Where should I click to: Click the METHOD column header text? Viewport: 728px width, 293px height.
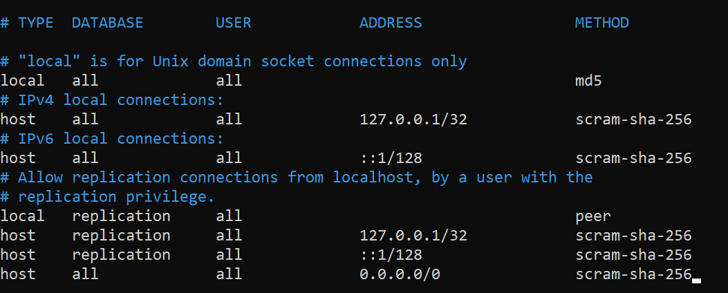tap(601, 23)
